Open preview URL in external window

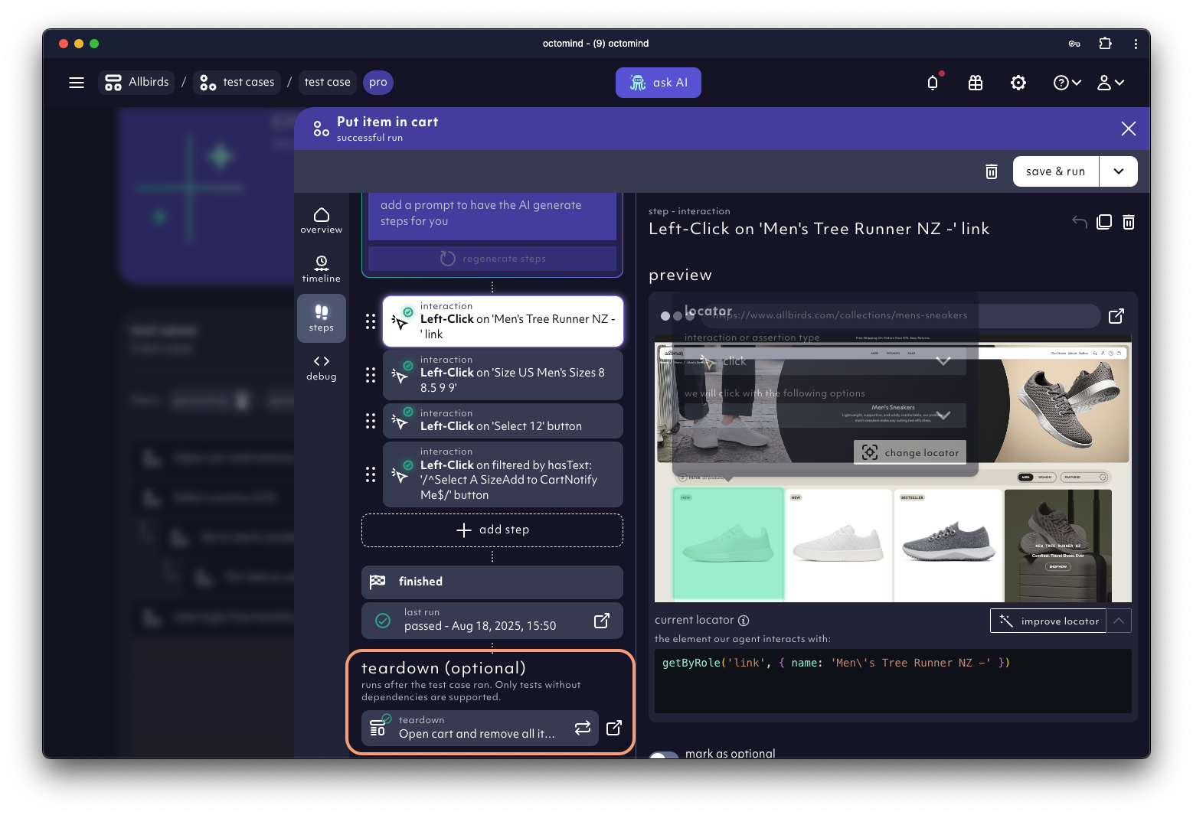1116,316
